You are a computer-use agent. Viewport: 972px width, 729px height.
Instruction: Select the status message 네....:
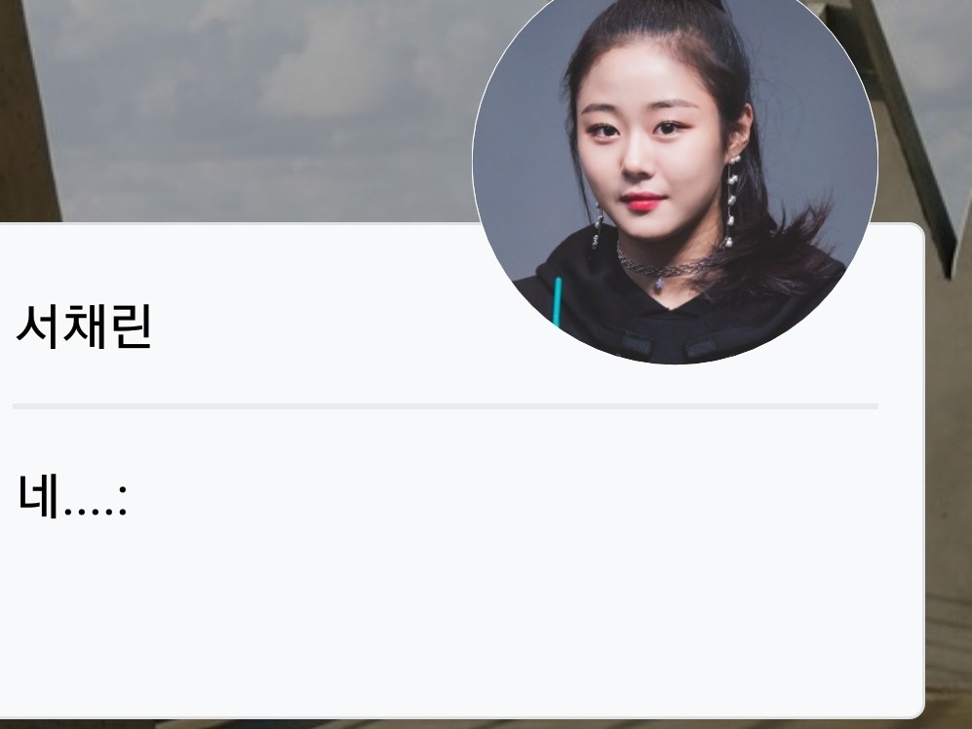72,496
